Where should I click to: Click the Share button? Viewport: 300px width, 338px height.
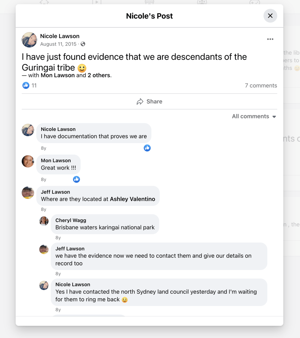(x=150, y=101)
